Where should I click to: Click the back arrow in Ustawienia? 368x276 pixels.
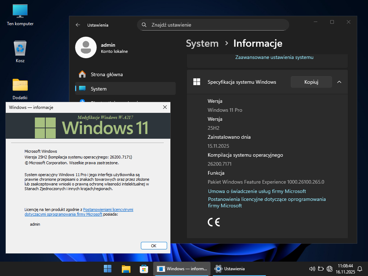click(78, 25)
